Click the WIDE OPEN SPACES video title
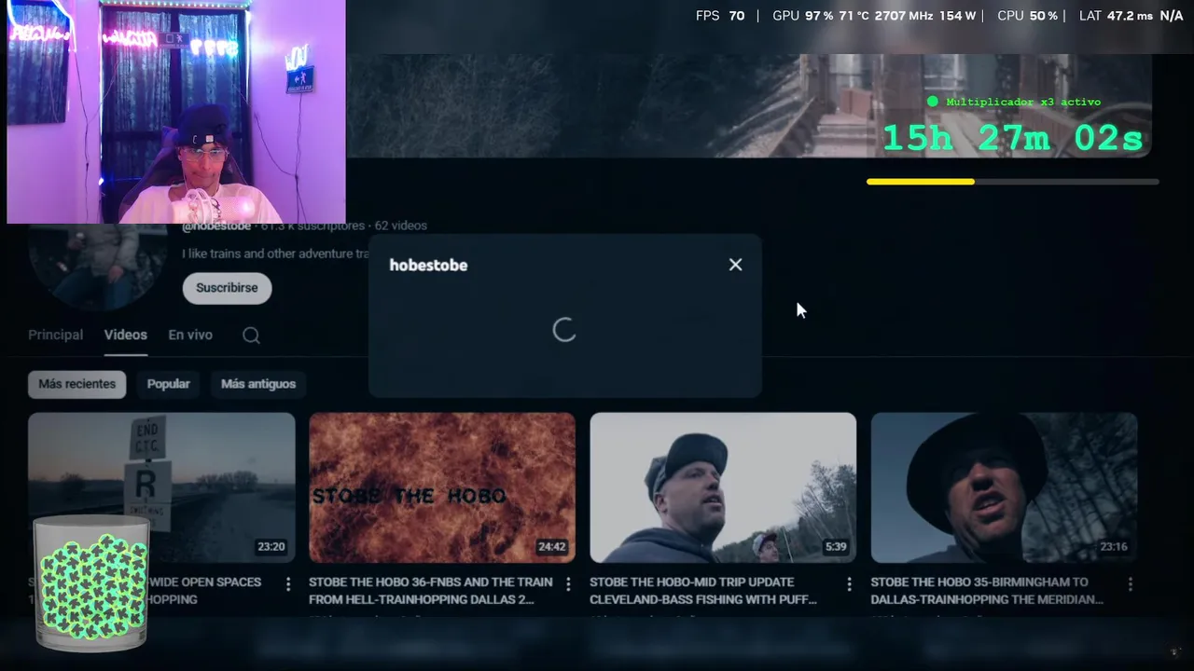The width and height of the screenshot is (1194, 671). pyautogui.click(x=205, y=591)
